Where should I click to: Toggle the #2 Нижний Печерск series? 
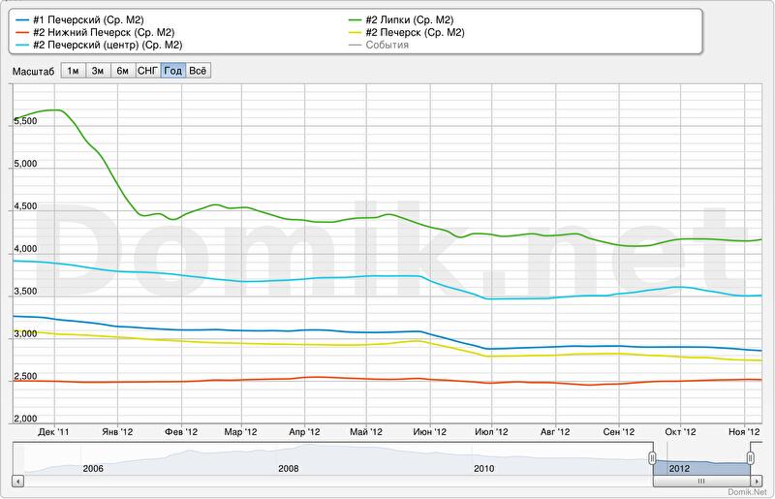click(x=95, y=32)
